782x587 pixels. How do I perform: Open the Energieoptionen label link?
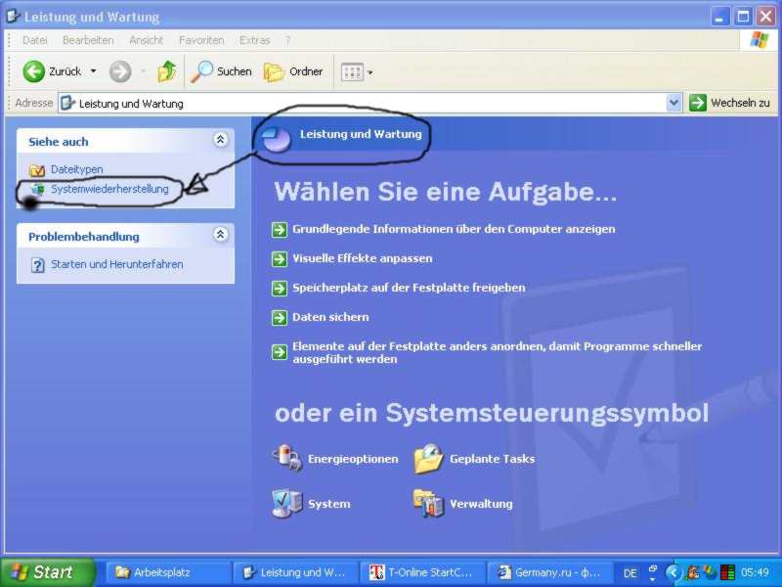[x=353, y=459]
